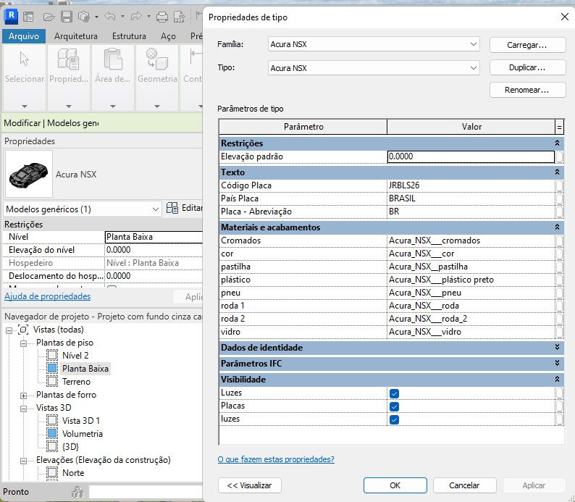Open the 'O que fazem estas propriedades?' link

(276, 459)
